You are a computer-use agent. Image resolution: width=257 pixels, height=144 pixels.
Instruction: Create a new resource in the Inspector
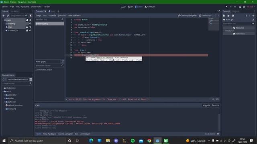coord(224,16)
